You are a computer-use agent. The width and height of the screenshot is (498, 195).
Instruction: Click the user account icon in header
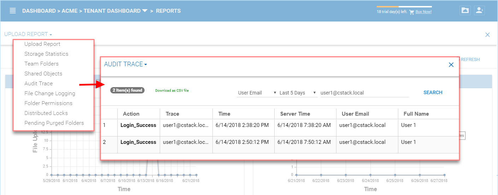pyautogui.click(x=479, y=10)
